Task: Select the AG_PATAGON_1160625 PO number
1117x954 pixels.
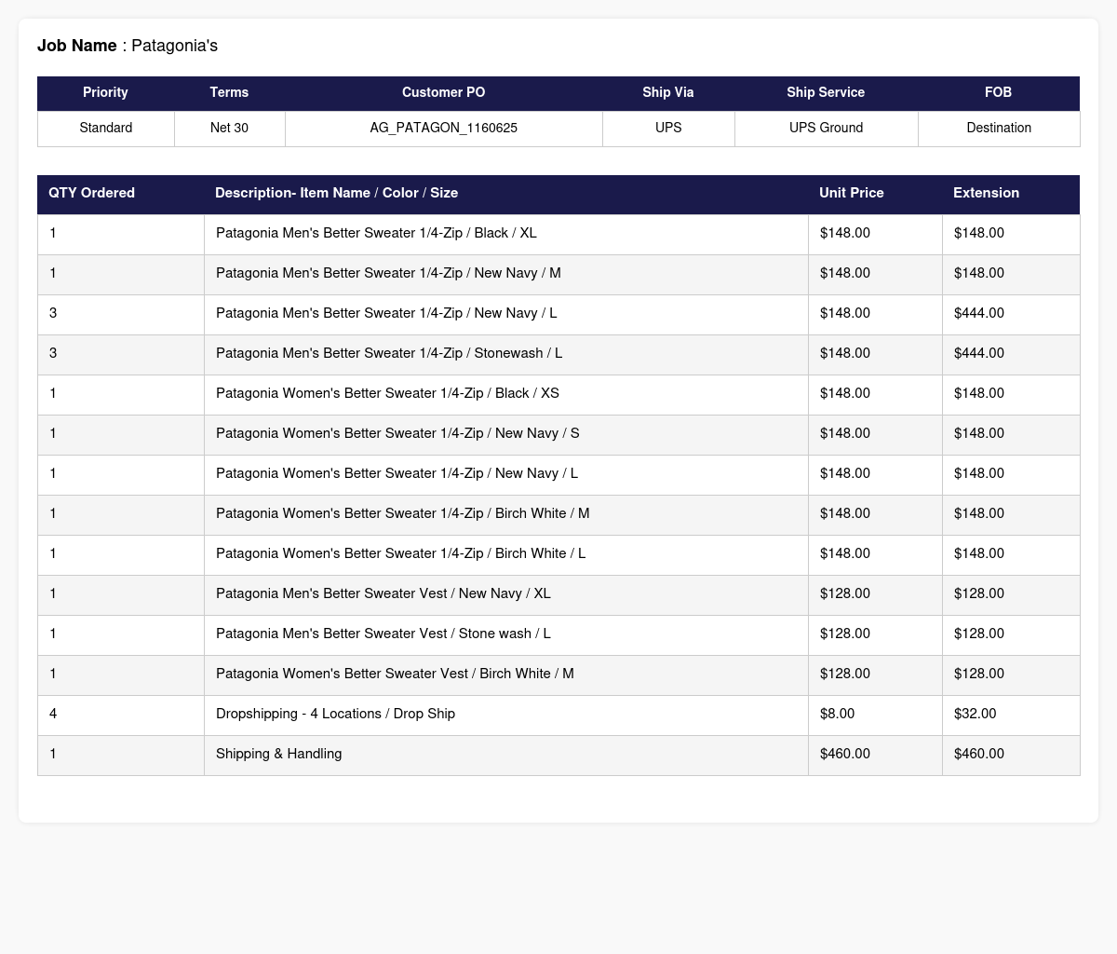Action: pyautogui.click(x=444, y=129)
